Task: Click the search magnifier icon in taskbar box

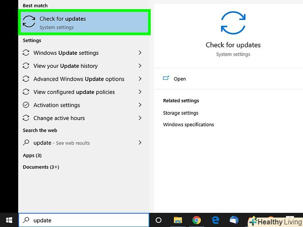Action: (x=26, y=220)
